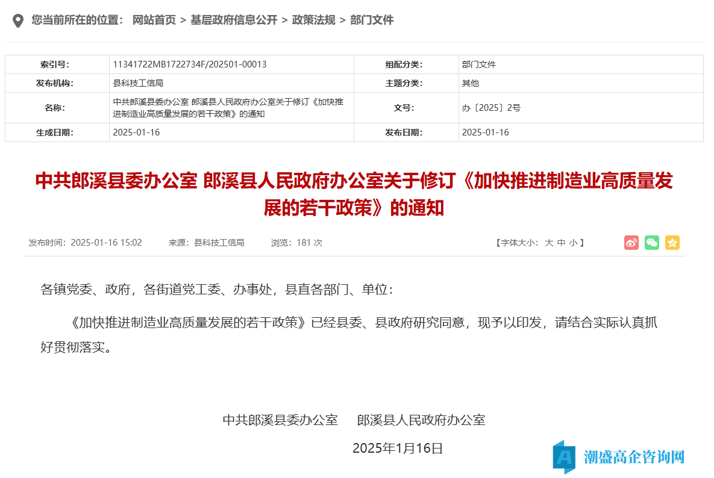Set font size to 中 (medium)
The image size is (714, 478).
click(561, 243)
